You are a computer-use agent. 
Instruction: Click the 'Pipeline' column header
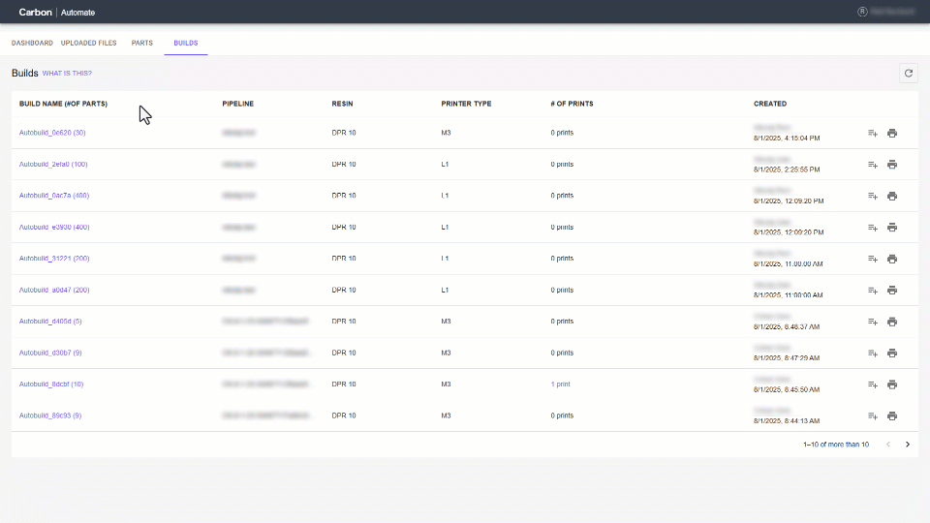click(238, 104)
